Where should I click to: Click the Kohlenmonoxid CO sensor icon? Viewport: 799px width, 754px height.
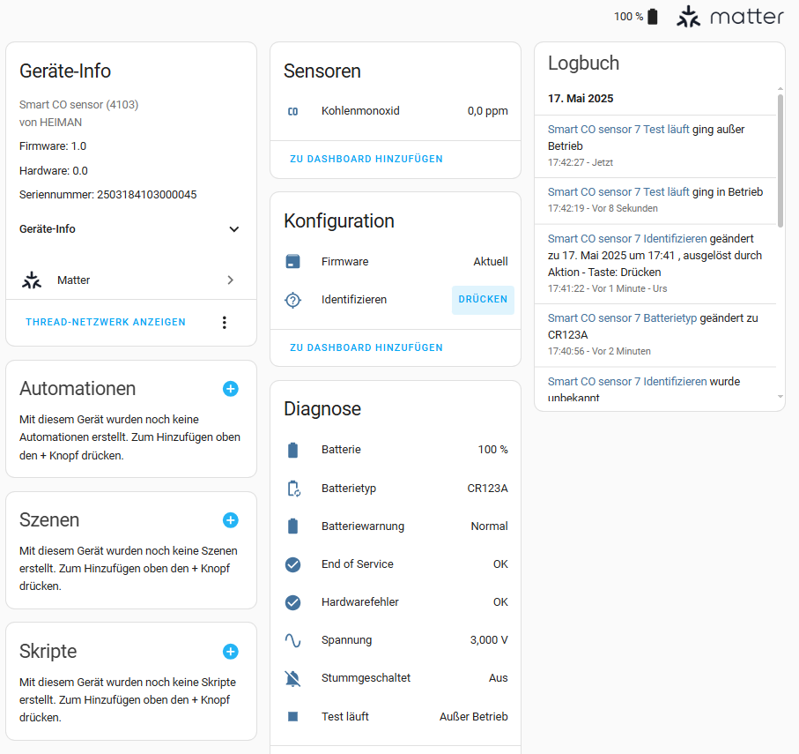pyautogui.click(x=293, y=111)
